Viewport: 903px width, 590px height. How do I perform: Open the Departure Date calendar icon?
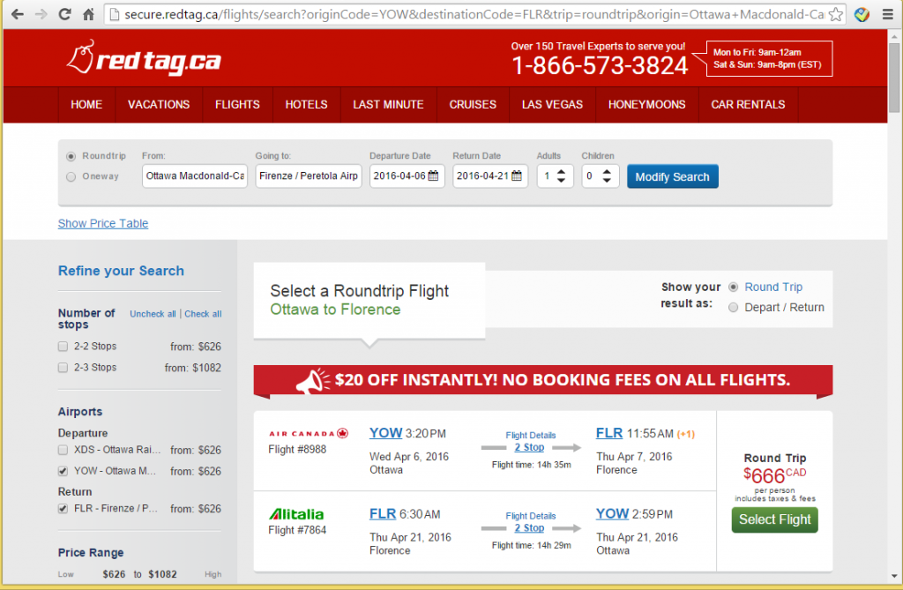433,176
